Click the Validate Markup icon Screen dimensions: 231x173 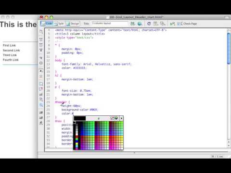(x=172, y=24)
